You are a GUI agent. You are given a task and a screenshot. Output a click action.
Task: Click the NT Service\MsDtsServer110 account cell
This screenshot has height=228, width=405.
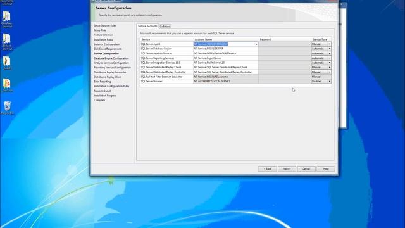coord(226,63)
